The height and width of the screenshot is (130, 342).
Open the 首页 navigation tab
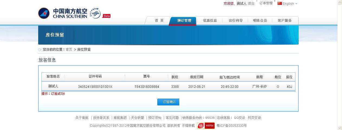[x=159, y=21]
